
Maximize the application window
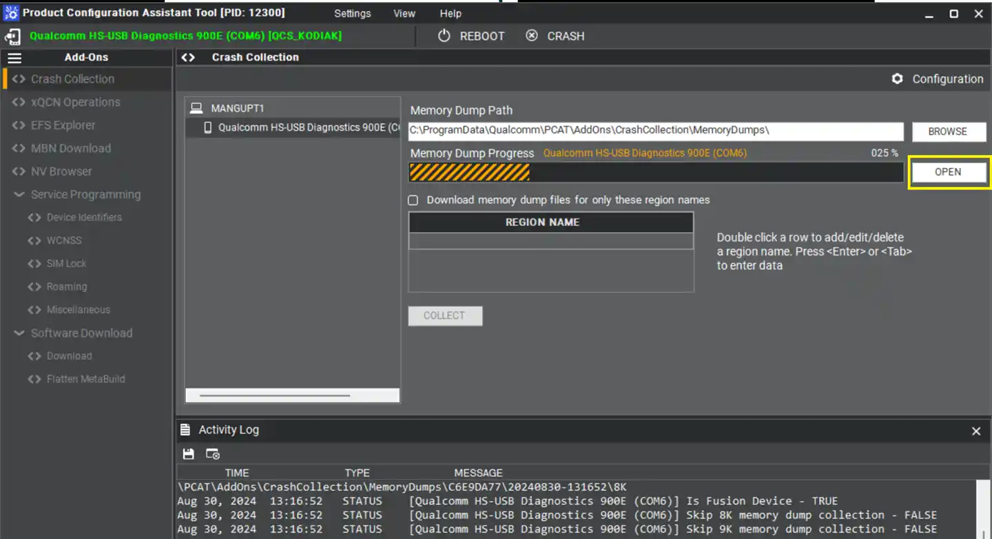(x=953, y=13)
